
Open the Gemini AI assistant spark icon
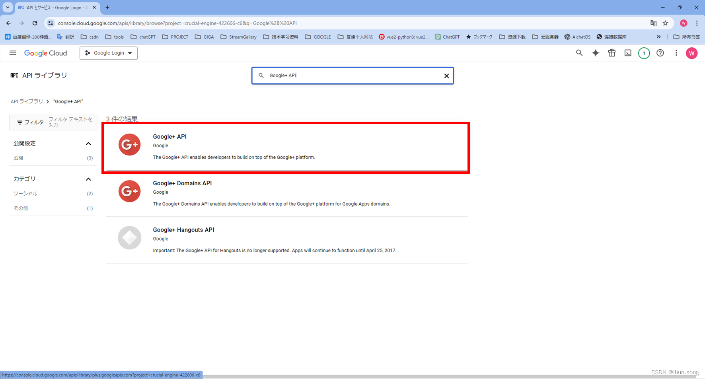[x=596, y=53]
